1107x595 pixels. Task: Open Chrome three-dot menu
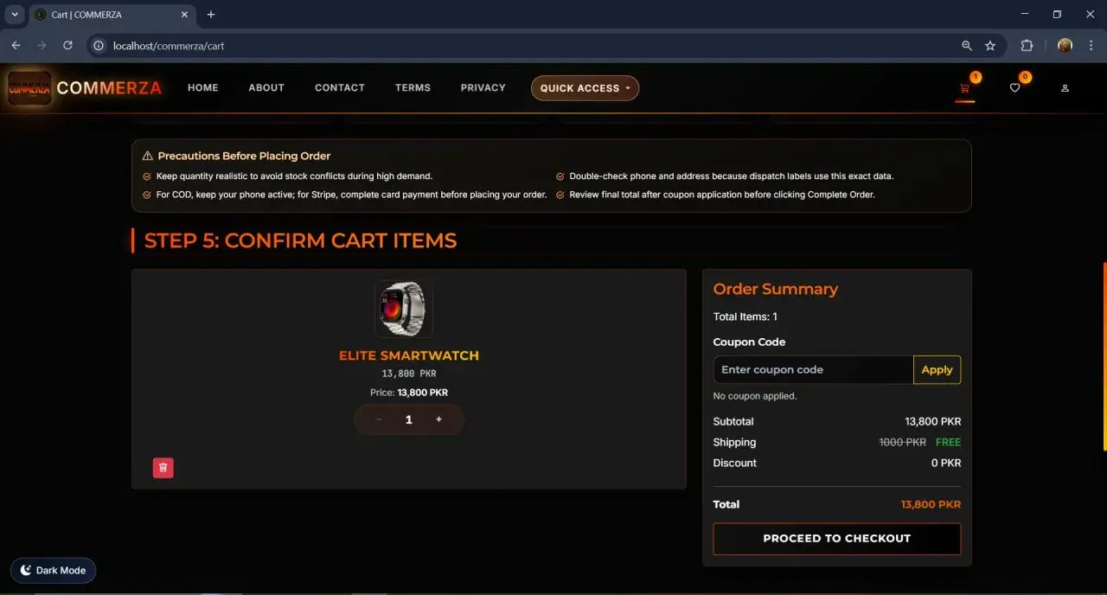tap(1091, 45)
